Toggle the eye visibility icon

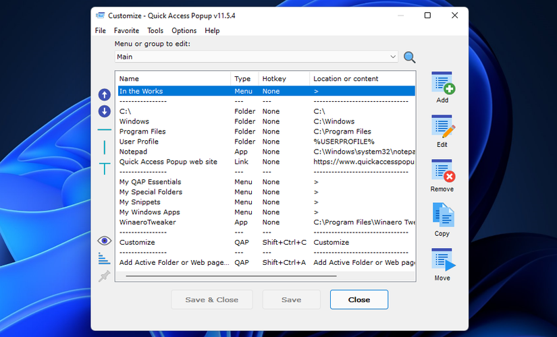click(x=105, y=241)
